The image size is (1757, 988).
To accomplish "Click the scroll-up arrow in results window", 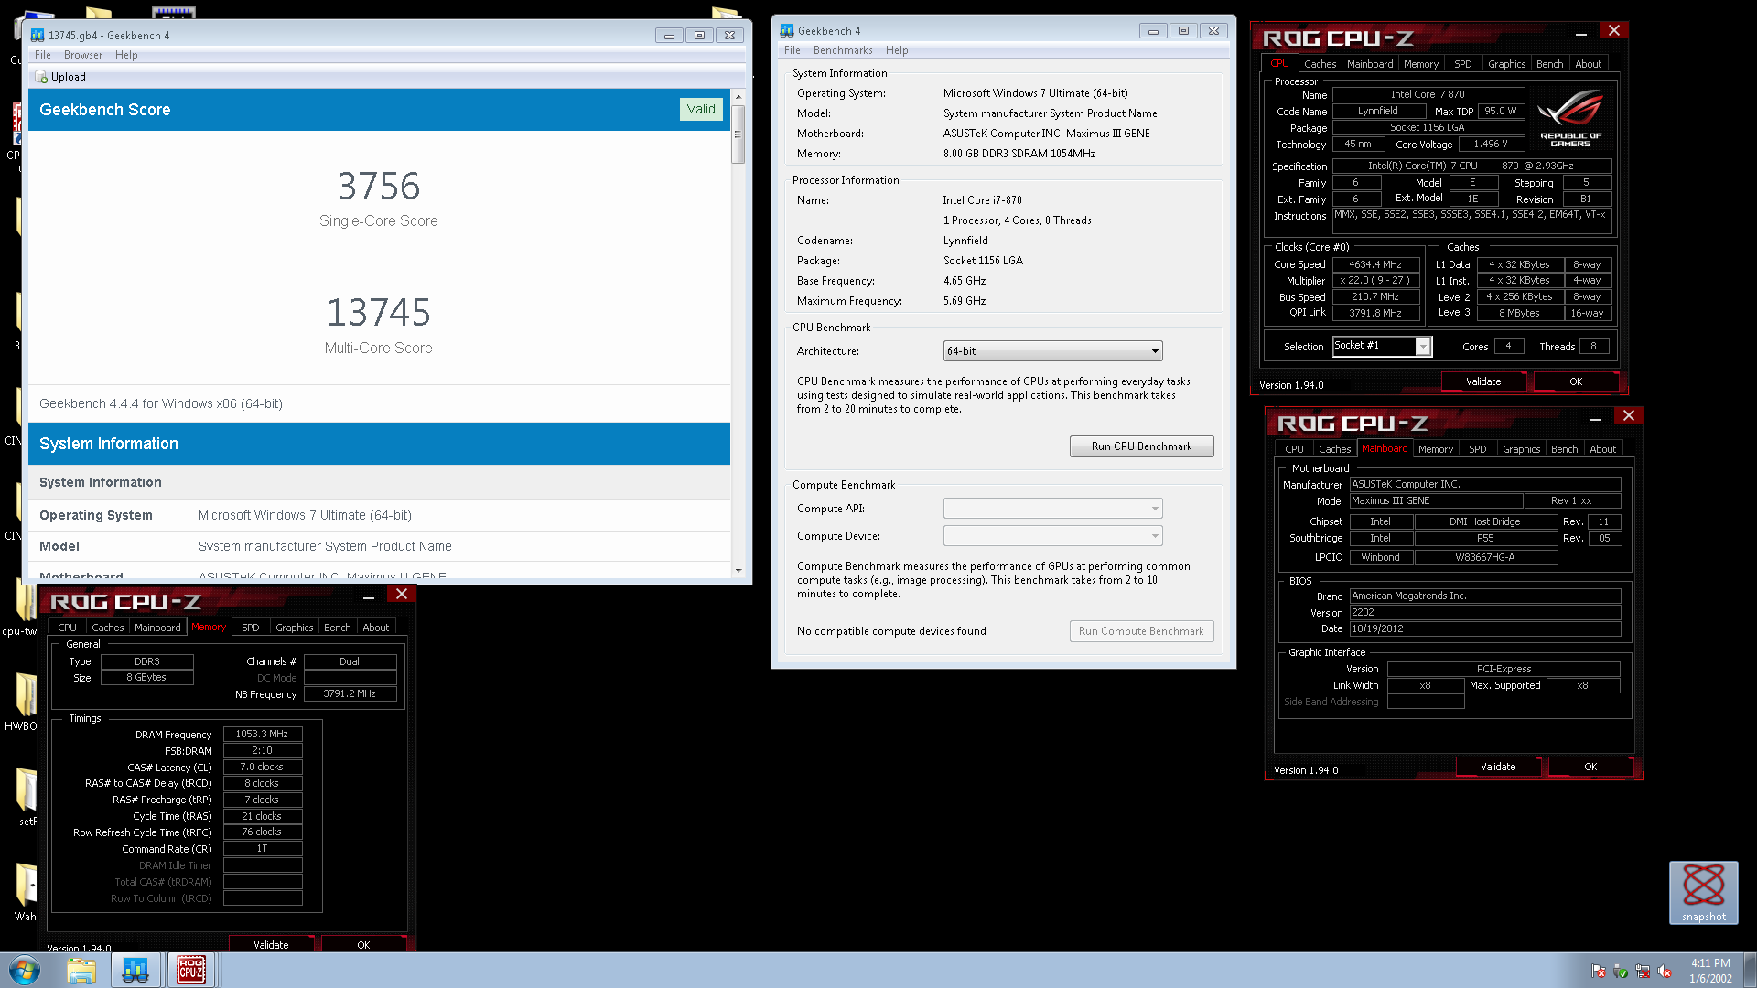I will tap(738, 96).
